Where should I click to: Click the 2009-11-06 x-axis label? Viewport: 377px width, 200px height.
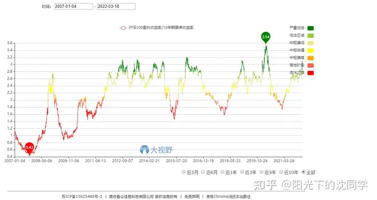click(x=69, y=161)
